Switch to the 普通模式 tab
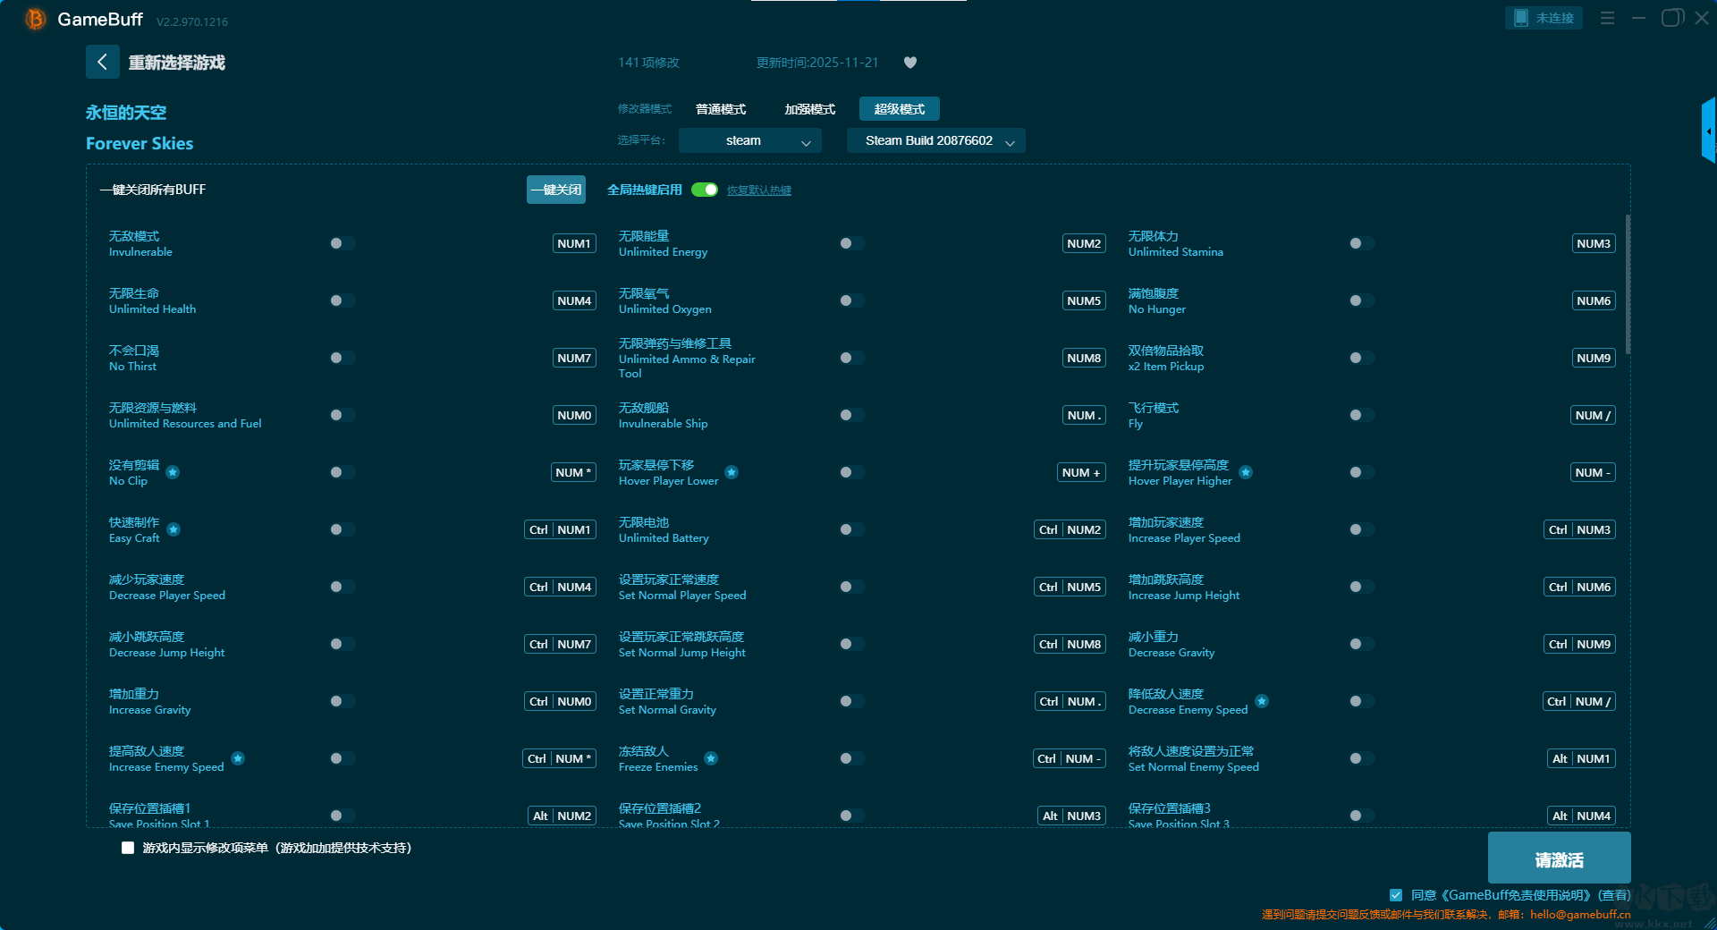 720,109
